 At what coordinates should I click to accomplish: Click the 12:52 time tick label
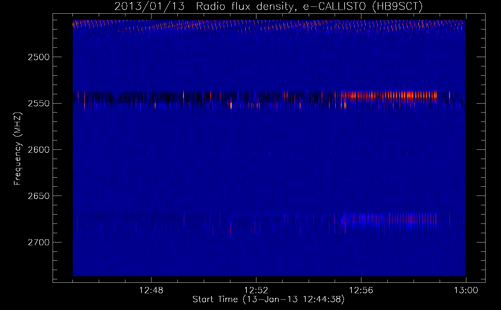(256, 290)
